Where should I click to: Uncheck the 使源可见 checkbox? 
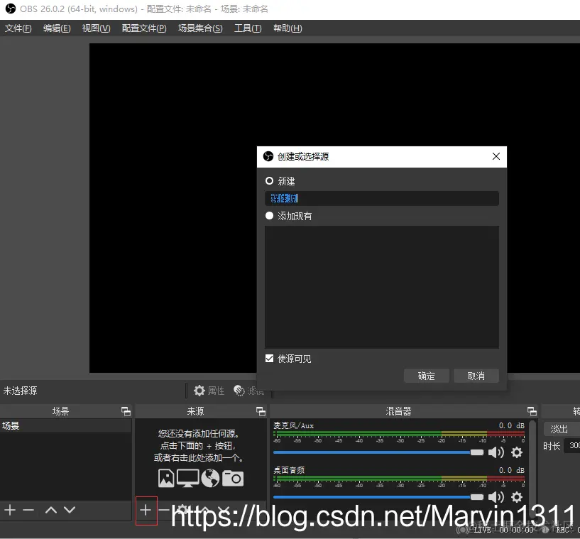point(269,359)
